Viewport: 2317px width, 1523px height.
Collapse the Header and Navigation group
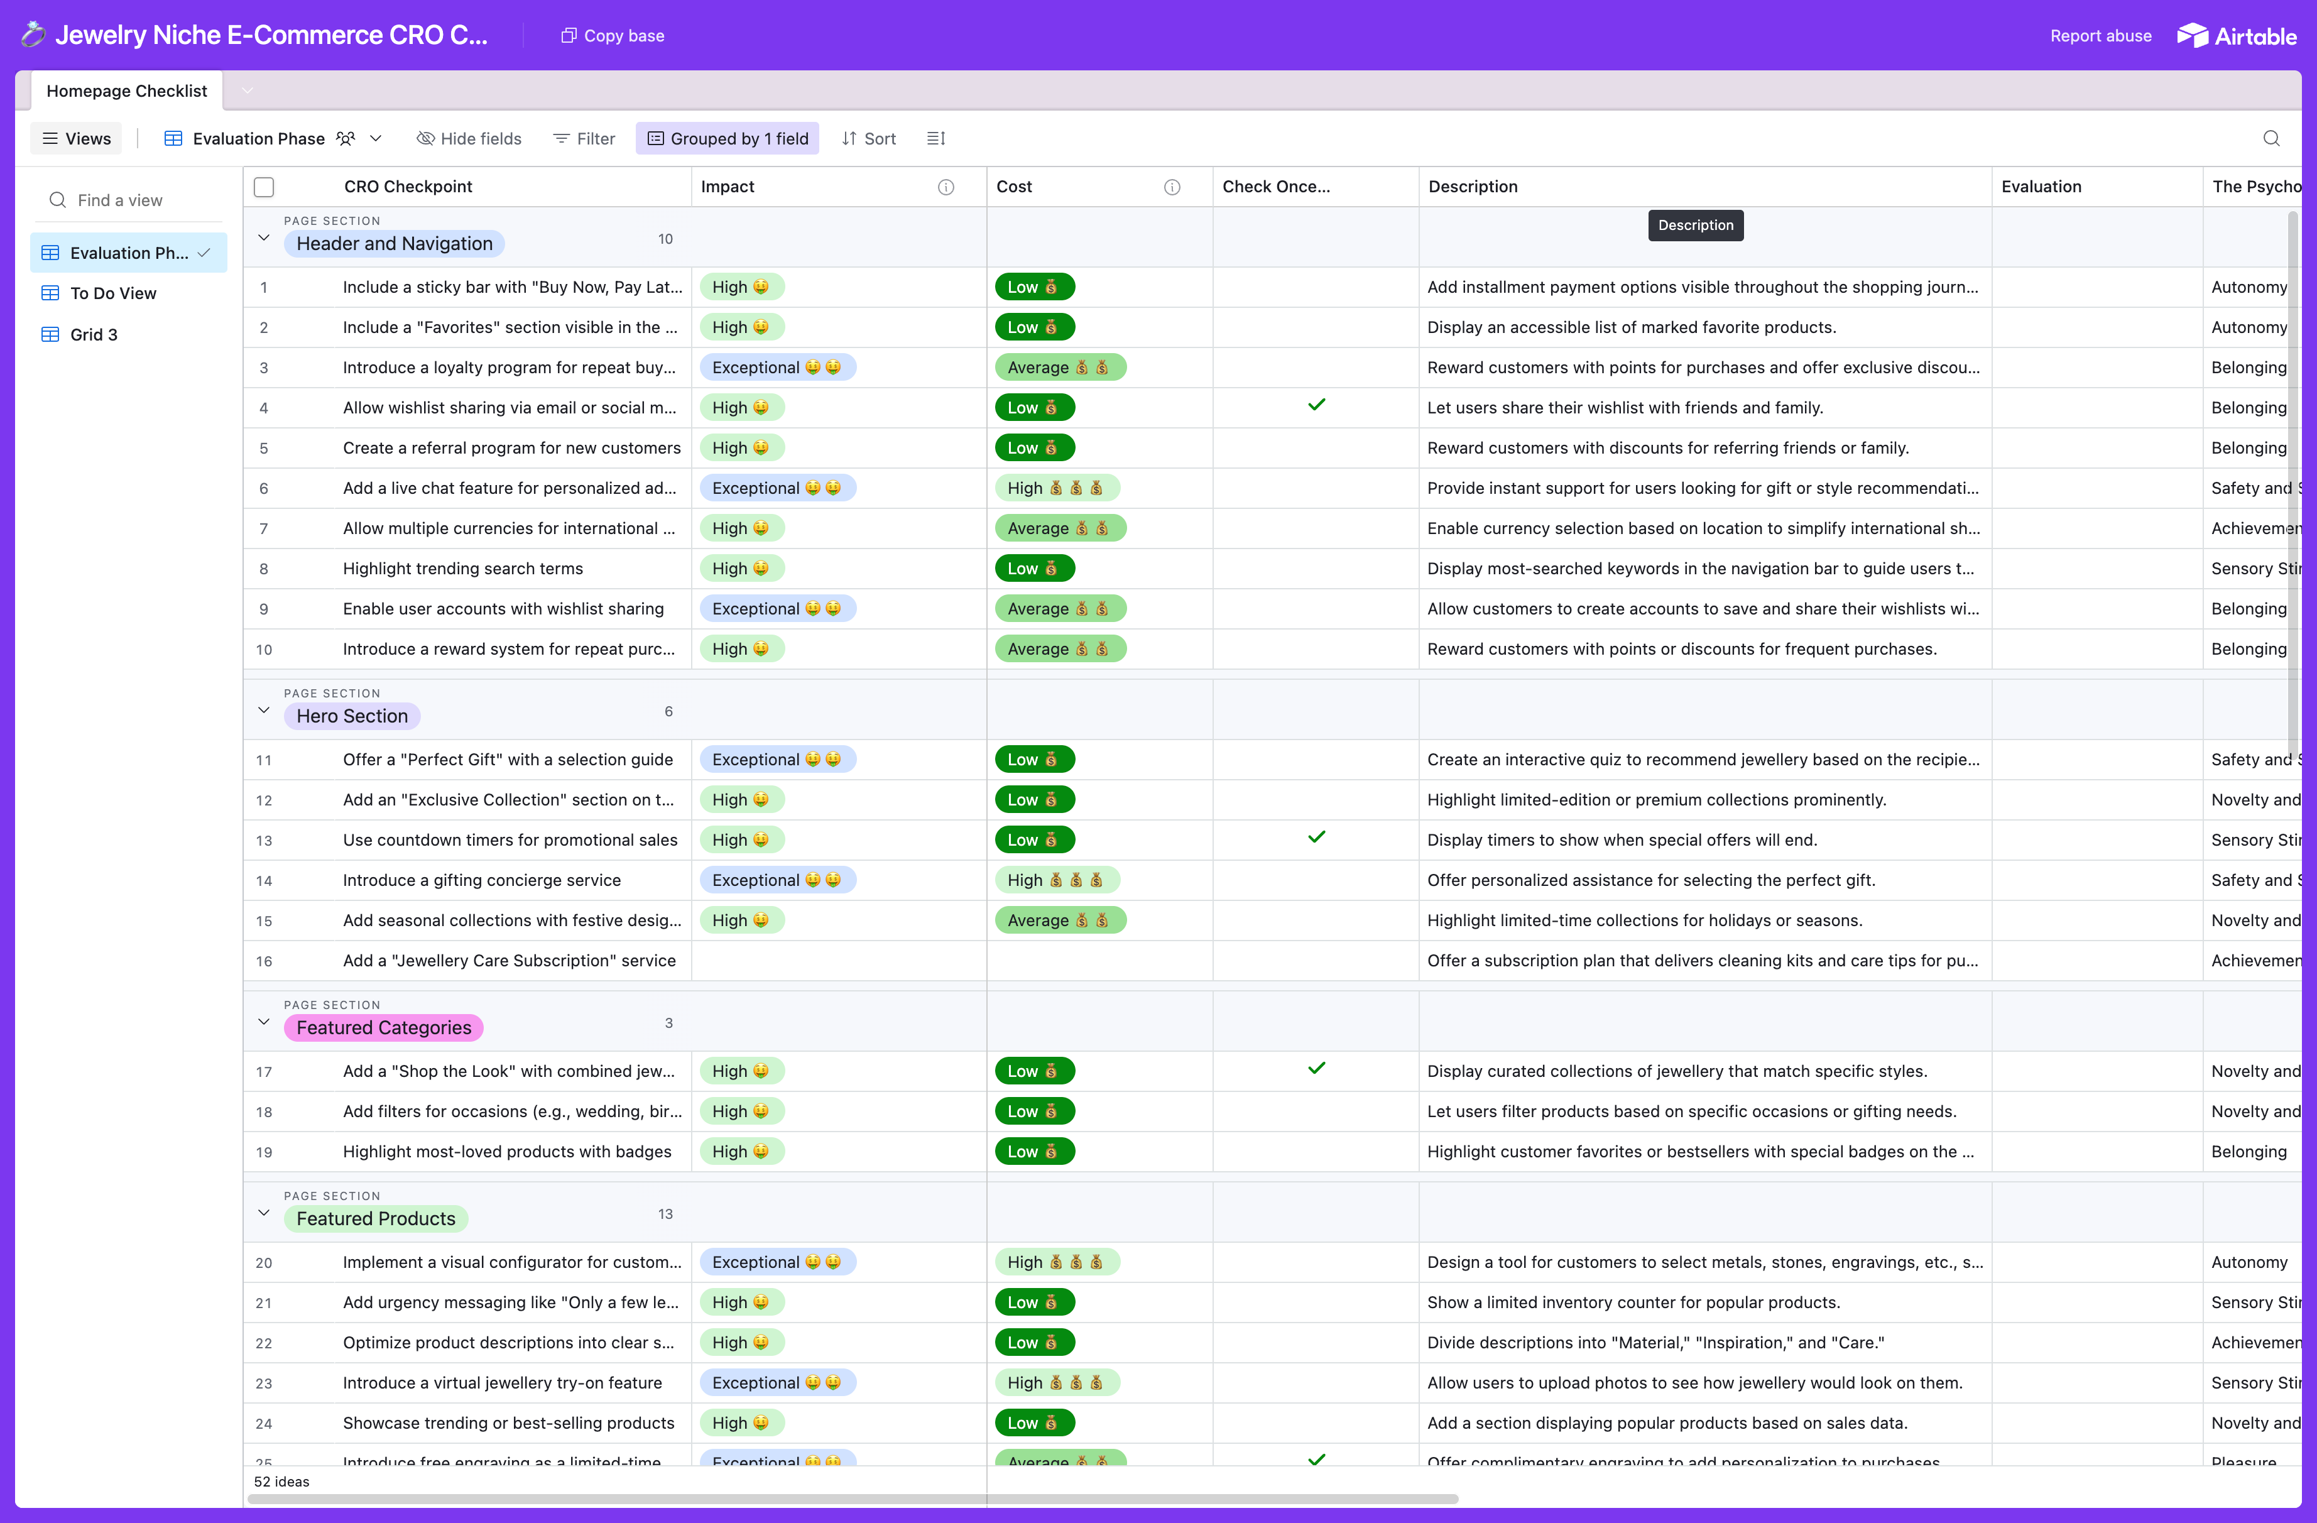click(x=263, y=237)
